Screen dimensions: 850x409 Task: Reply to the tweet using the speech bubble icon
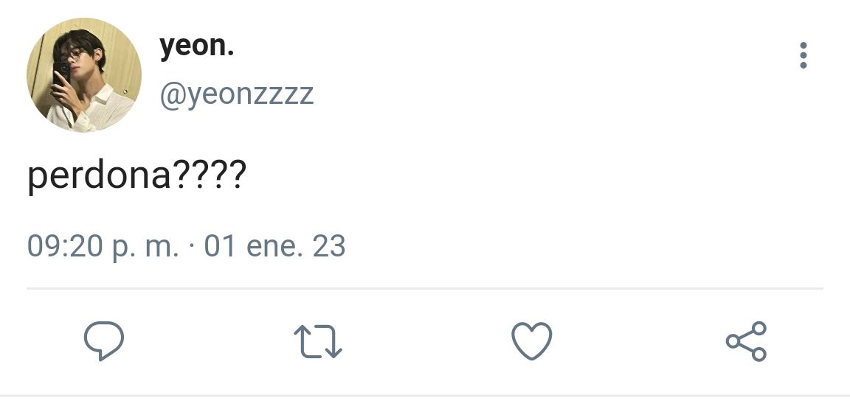point(104,340)
